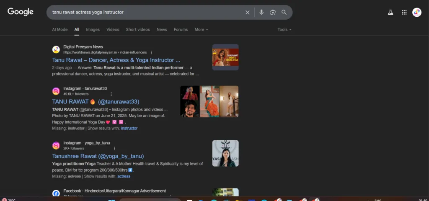The width and height of the screenshot is (429, 201).
Task: Open the Google account avatar
Action: [417, 12]
